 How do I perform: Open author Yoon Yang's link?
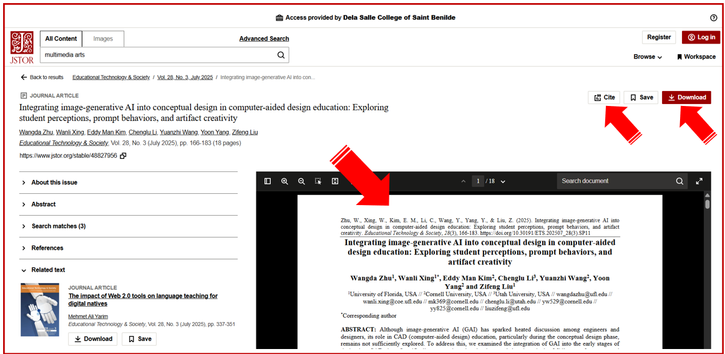pos(215,132)
